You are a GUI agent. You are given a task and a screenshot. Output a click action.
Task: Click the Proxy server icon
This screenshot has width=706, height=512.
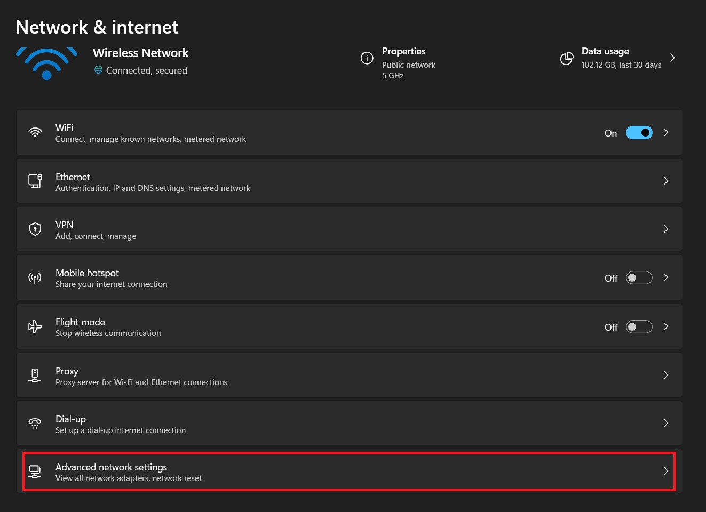tap(35, 375)
